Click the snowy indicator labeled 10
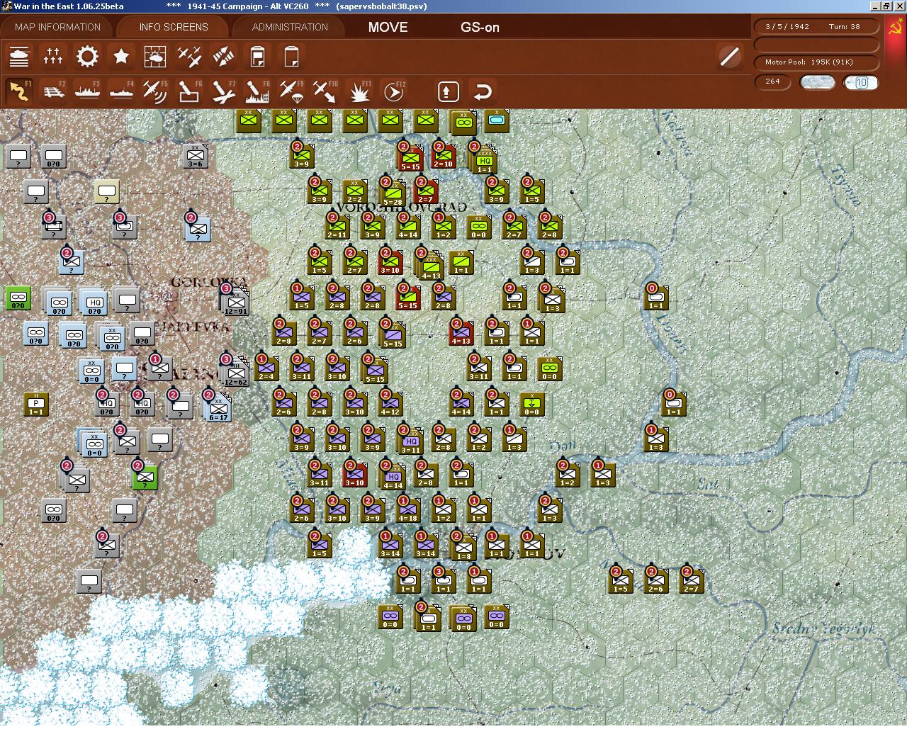Viewport: 907px width, 734px height. click(x=861, y=82)
